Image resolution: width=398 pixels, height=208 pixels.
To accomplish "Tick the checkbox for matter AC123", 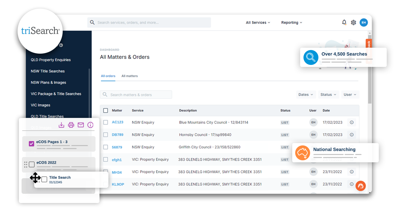I will coord(105,122).
